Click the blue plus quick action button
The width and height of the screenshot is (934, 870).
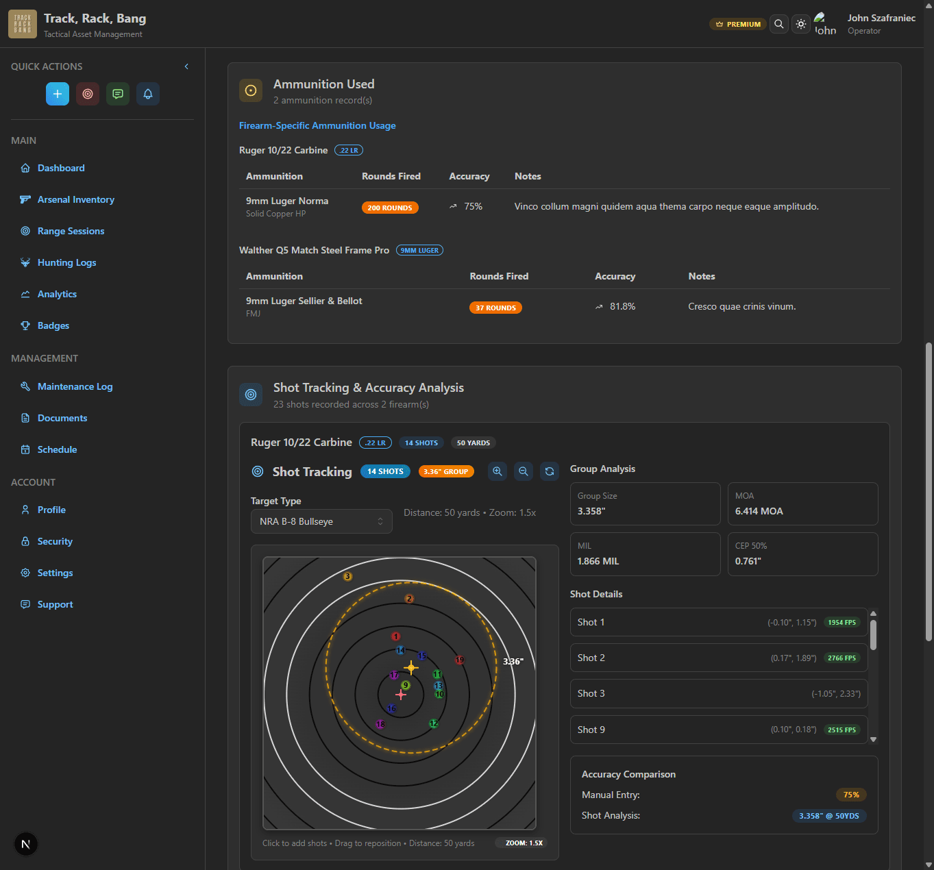coord(58,94)
